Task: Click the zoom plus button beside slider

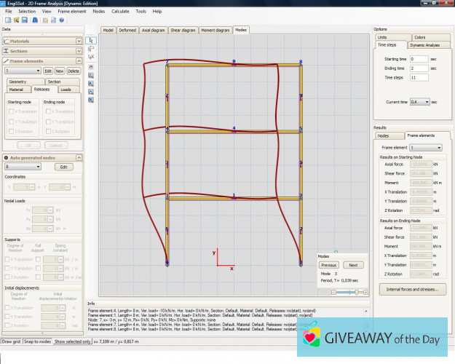Action: tap(366, 291)
